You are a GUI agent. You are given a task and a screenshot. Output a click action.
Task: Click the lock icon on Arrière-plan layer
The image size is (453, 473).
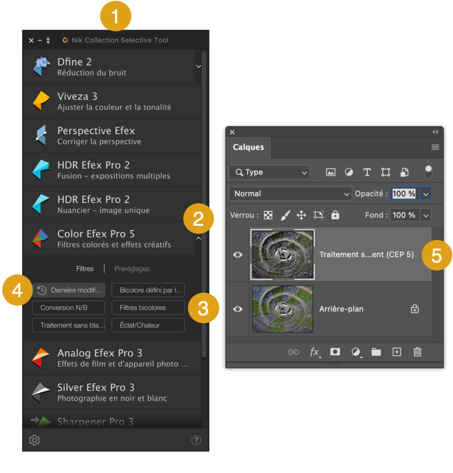point(415,309)
